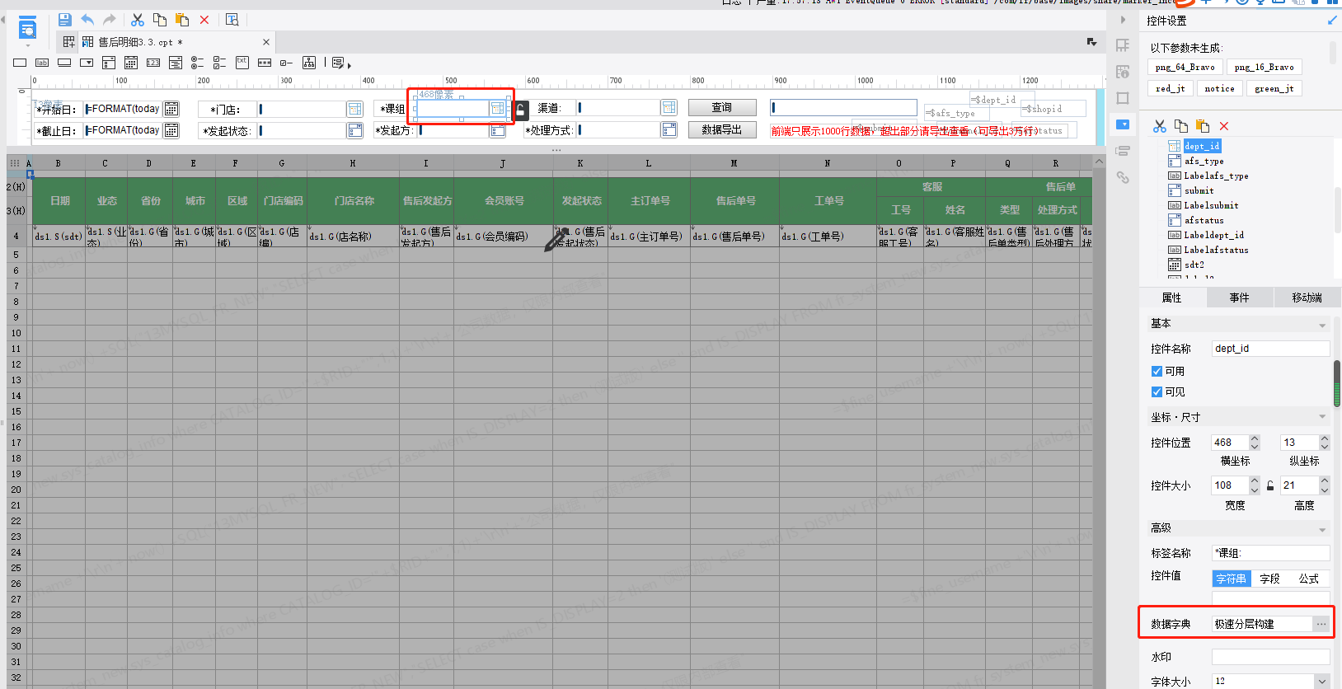The width and height of the screenshot is (1342, 689).
Task: Open the 字体大小 dropdown
Action: [1322, 681]
